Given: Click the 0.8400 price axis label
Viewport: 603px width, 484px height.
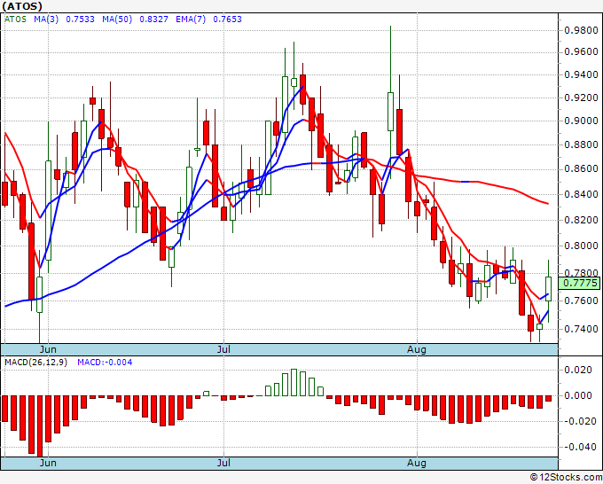Looking at the screenshot, I should tap(581, 194).
